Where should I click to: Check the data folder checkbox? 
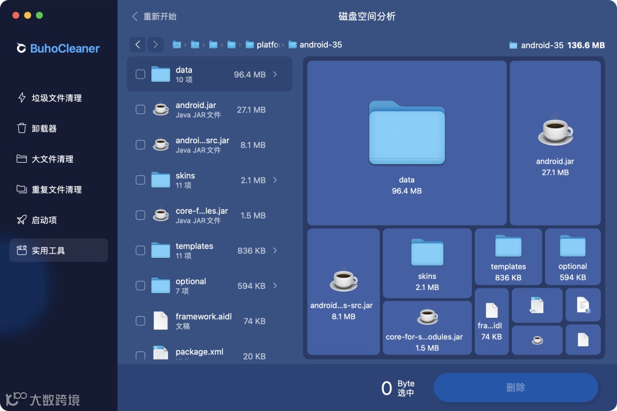pos(141,74)
